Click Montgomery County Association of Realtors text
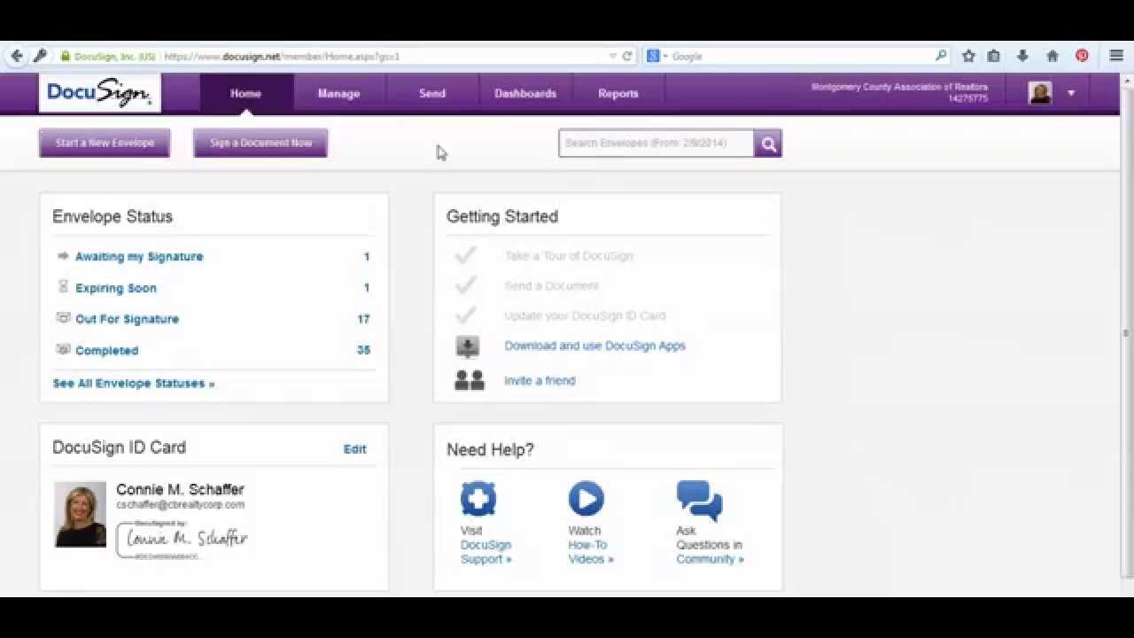1134x638 pixels. (x=899, y=87)
